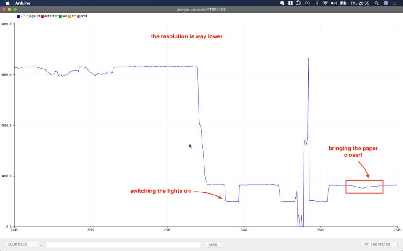The image size is (403, 251).
Task: Minimize the plotter window with yellow button
Action: tap(10, 10)
